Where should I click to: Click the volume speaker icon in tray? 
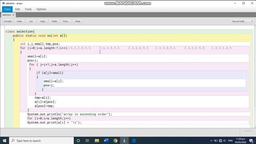[x=225, y=140]
